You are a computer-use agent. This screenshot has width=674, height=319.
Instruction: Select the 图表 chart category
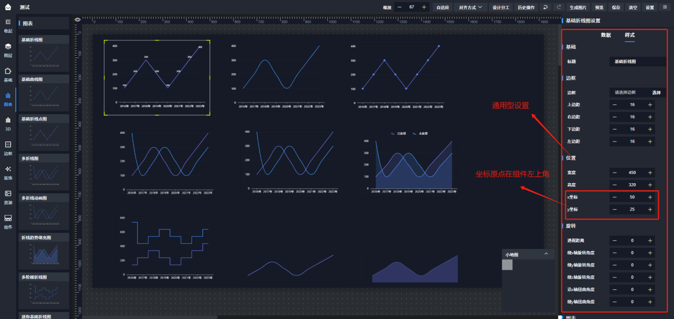click(8, 99)
